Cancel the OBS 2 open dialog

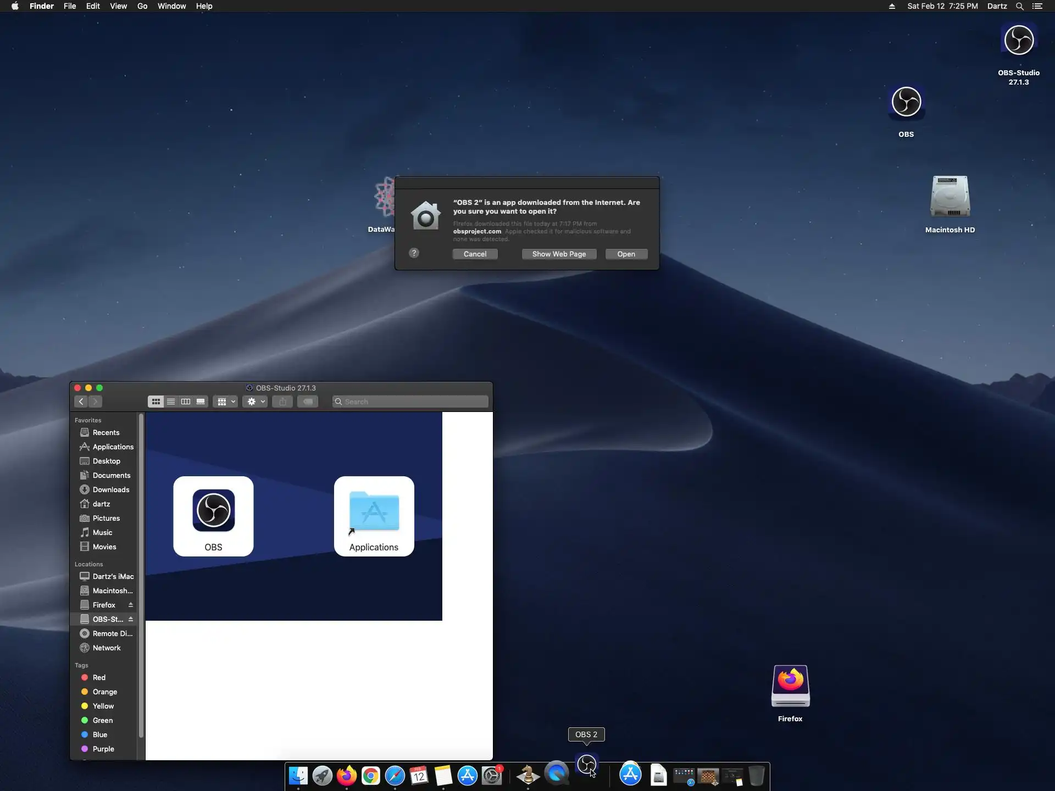[475, 254]
